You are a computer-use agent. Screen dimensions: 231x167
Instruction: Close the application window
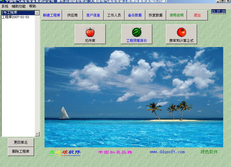click(x=228, y=1)
